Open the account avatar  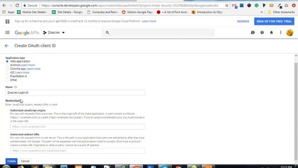(290, 33)
